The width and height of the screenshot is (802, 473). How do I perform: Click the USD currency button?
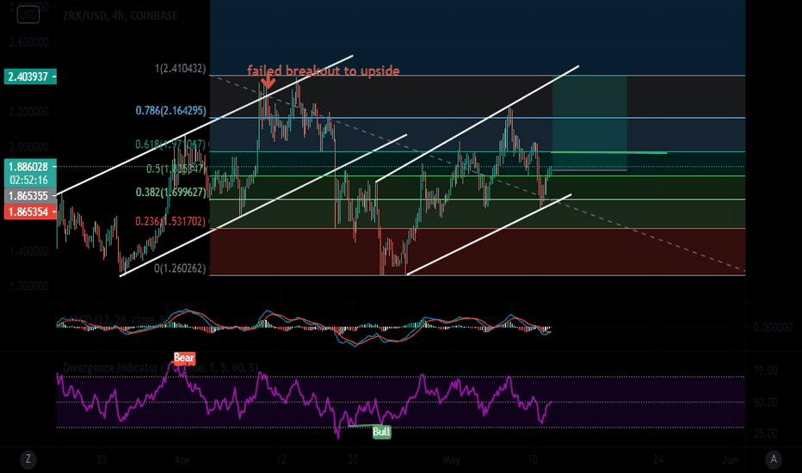[28, 15]
